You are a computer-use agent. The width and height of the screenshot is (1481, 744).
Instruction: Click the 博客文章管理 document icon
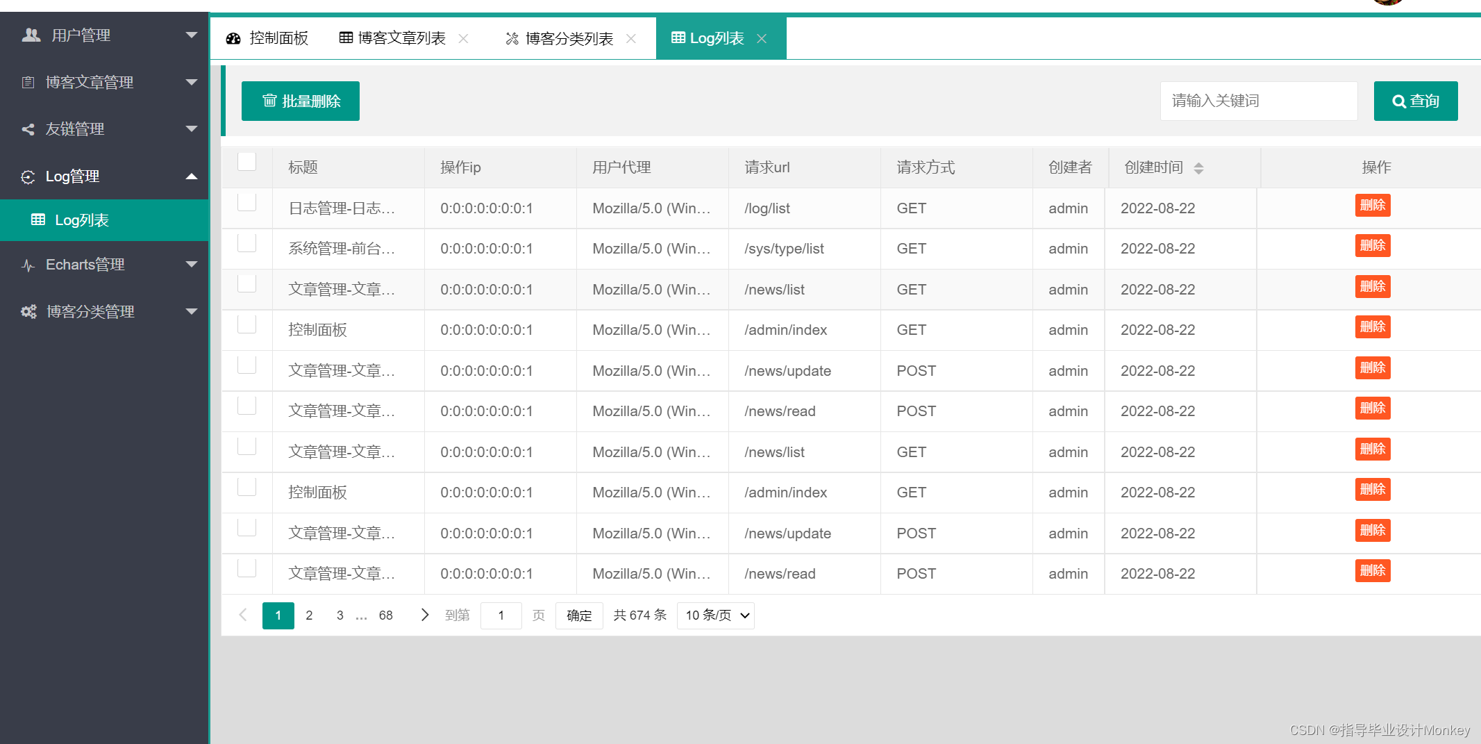tap(28, 83)
